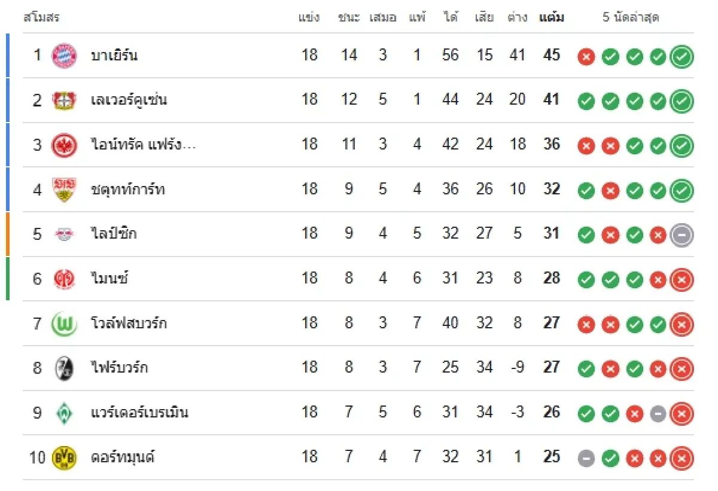Click the RB Leipzig logo
Screen dimensions: 718x491
(64, 234)
